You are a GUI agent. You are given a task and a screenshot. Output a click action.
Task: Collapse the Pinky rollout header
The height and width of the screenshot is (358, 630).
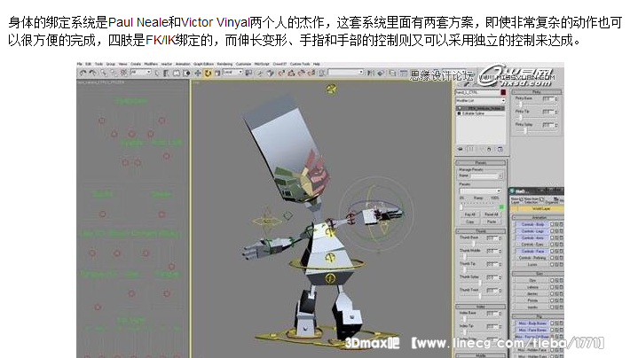[537, 92]
